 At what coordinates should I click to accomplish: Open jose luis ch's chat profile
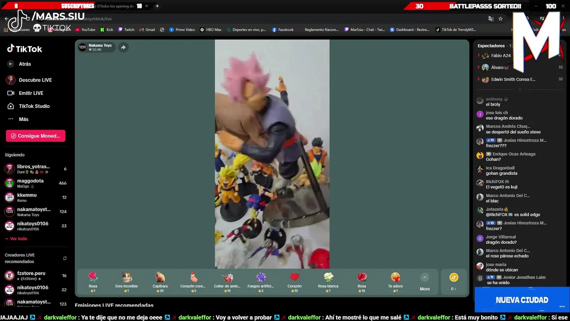click(497, 113)
